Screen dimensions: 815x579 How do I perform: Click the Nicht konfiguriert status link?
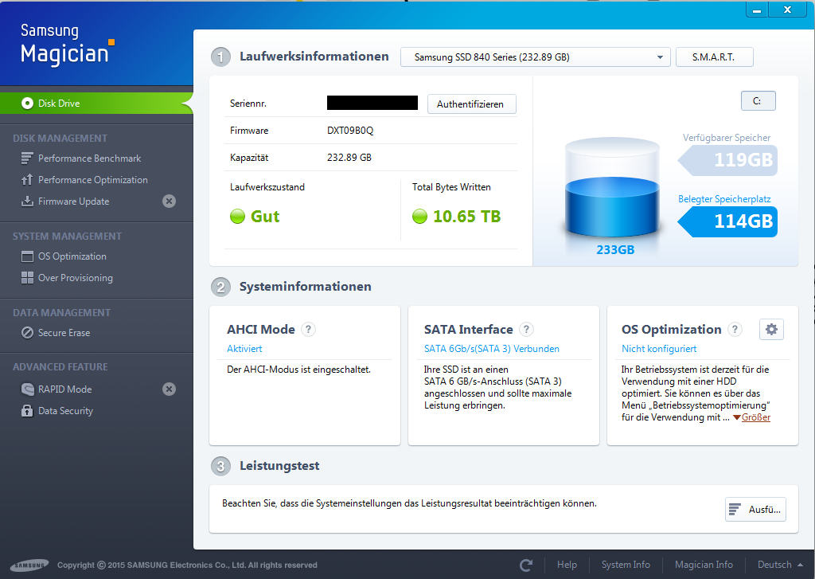659,349
